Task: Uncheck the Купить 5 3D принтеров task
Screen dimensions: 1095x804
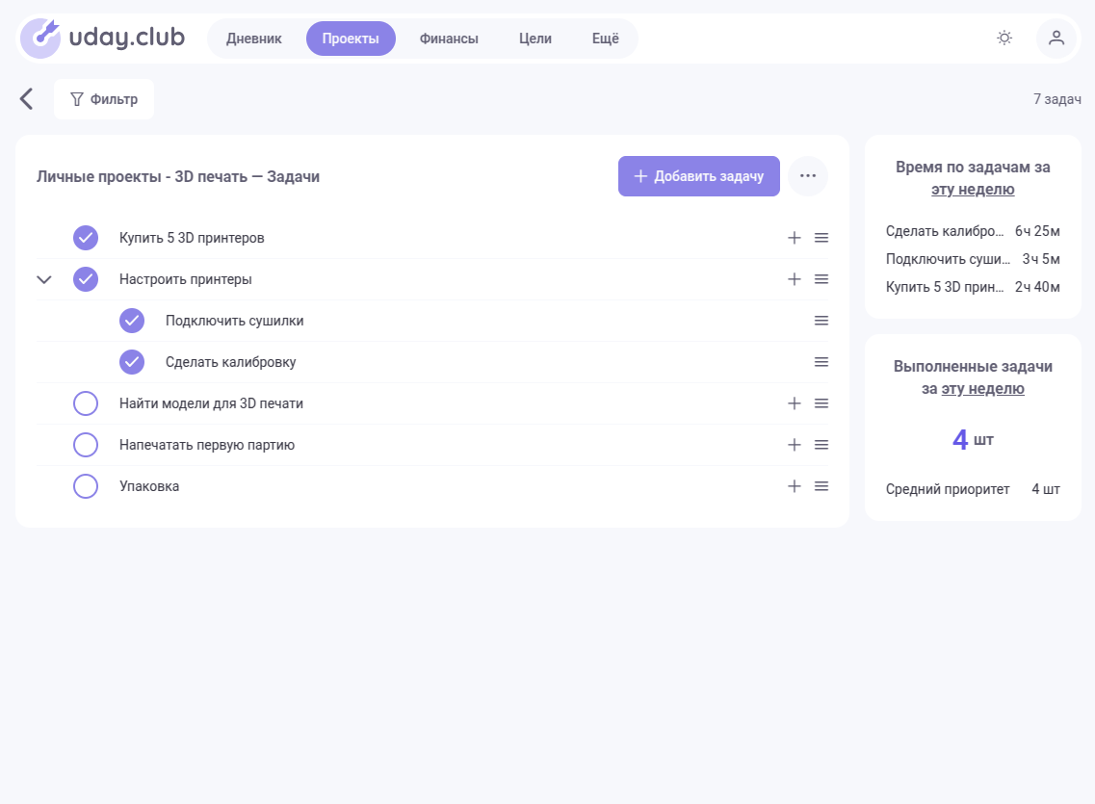Action: [x=86, y=238]
